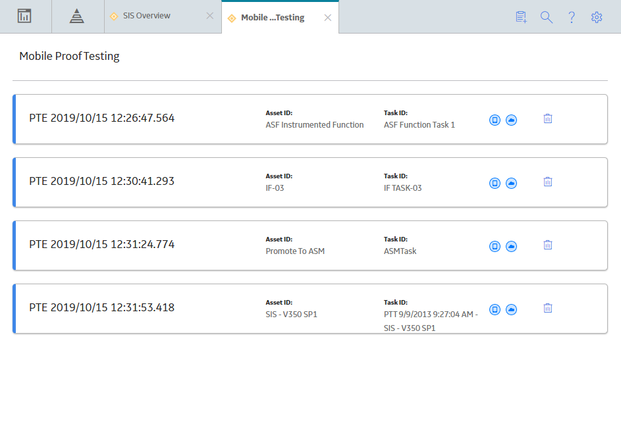This screenshot has width=621, height=431.
Task: Click asset text Promote To ASM
Action: 295,251
